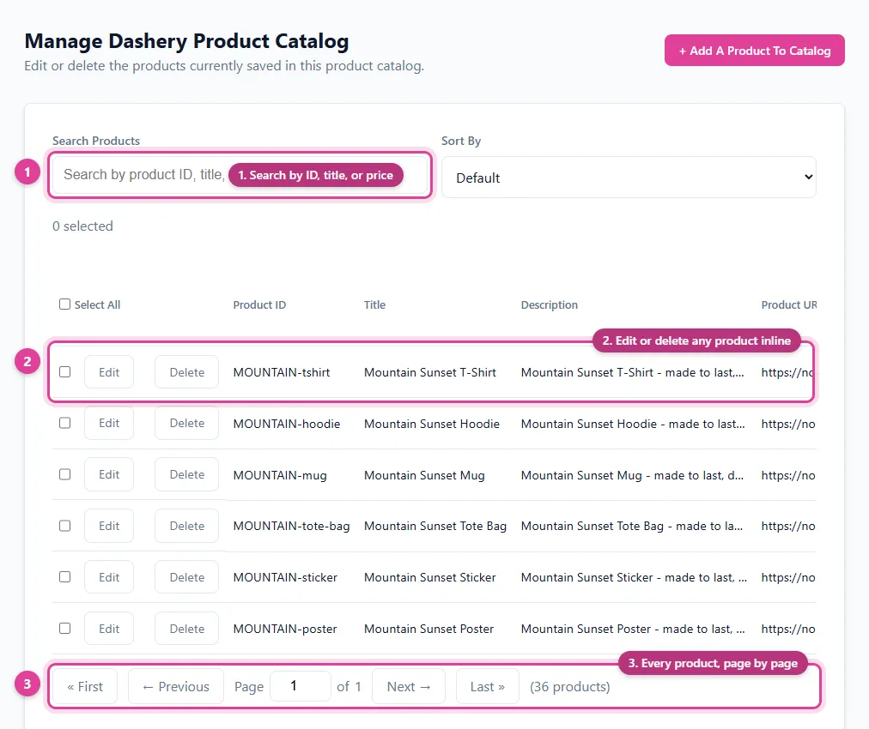Focus the Search Products input field
869x729 pixels.
tap(240, 175)
